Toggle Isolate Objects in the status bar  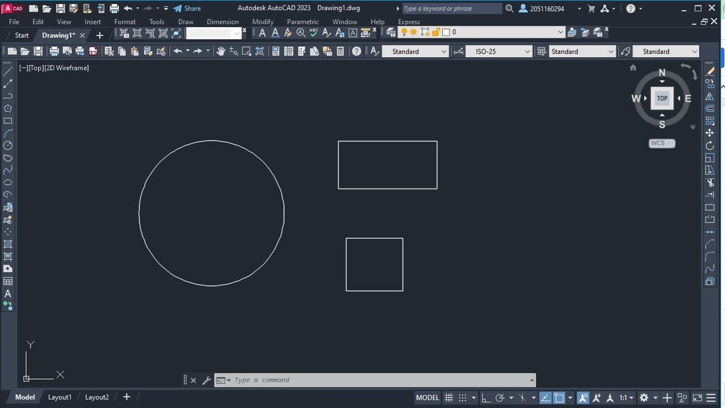pos(682,398)
